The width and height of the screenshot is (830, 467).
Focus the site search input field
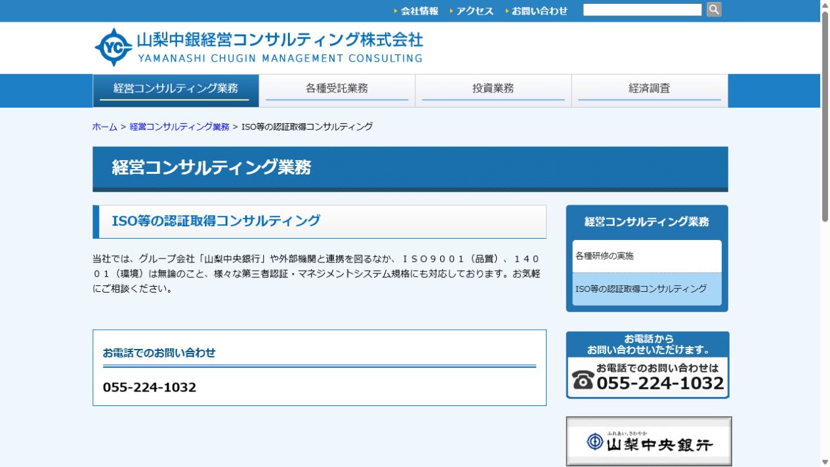tap(642, 10)
